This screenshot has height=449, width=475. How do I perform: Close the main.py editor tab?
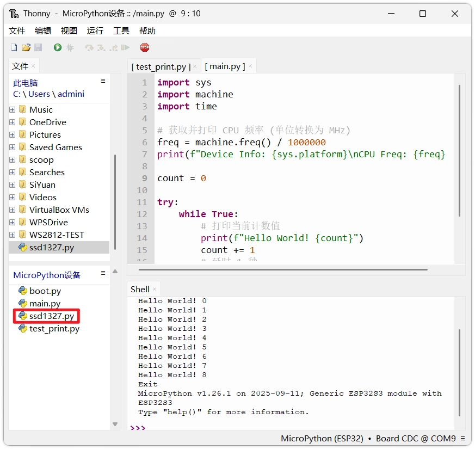(x=250, y=66)
